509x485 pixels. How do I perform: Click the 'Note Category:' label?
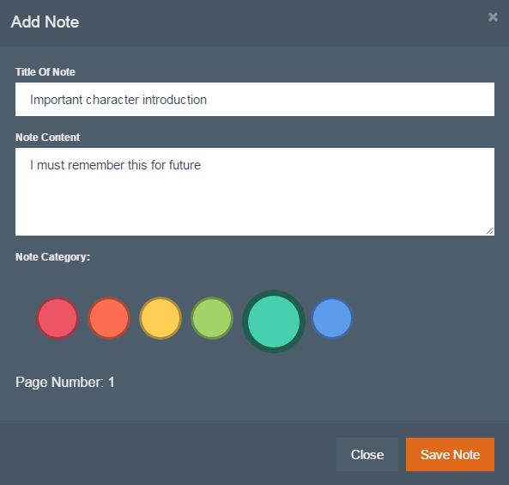tap(52, 257)
